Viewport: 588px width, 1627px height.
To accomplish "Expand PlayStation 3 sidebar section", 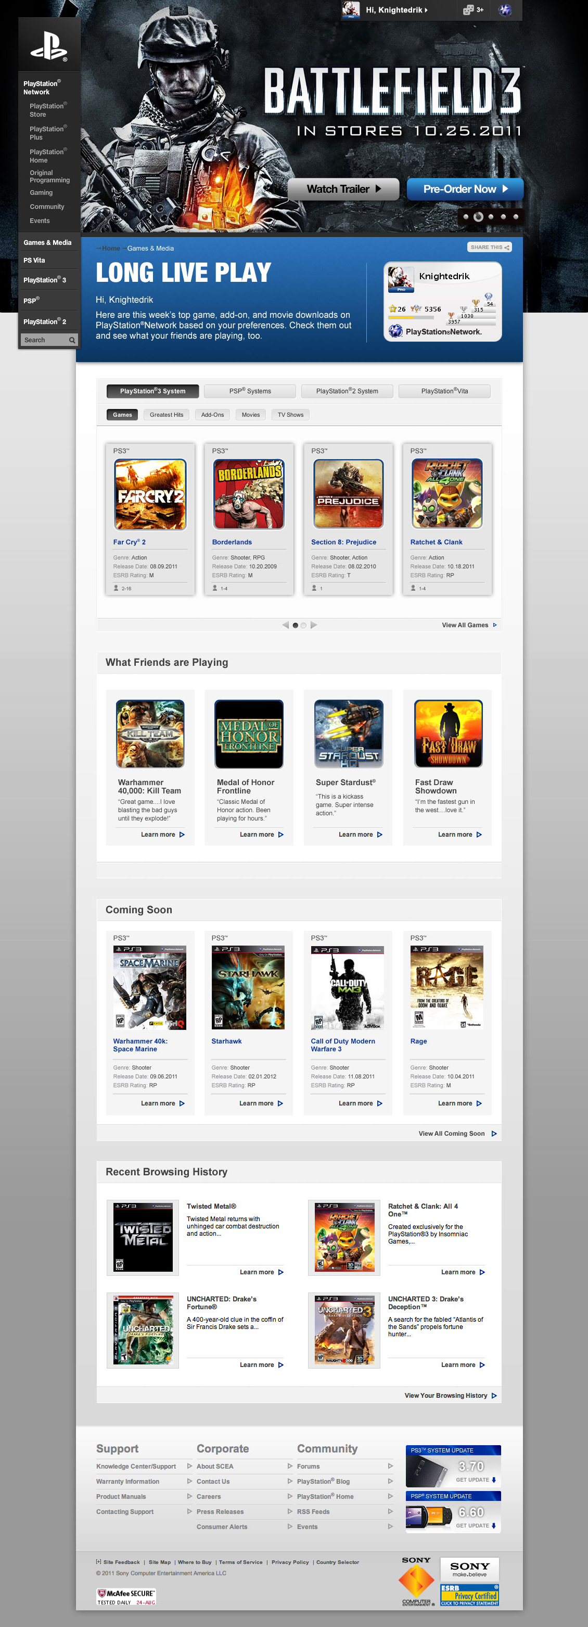I will [x=45, y=280].
